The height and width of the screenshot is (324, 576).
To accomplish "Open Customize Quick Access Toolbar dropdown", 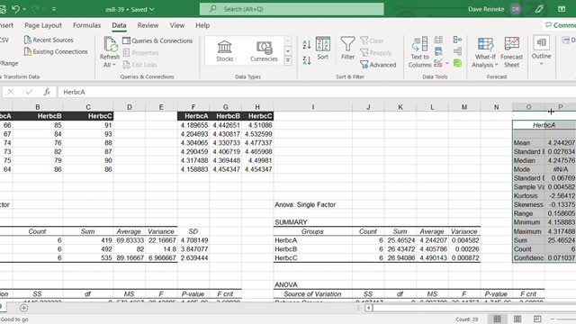I will 54,9.
